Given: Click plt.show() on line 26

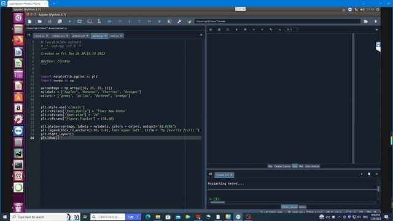Looking at the screenshot, I should (50, 138).
